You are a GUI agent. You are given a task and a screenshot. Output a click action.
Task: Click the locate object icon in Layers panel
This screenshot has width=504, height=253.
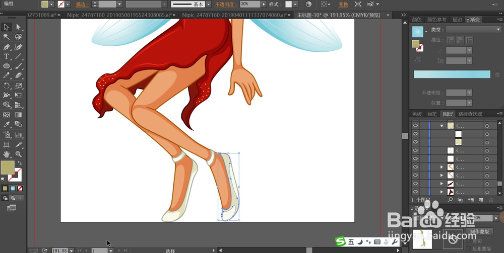(450, 200)
